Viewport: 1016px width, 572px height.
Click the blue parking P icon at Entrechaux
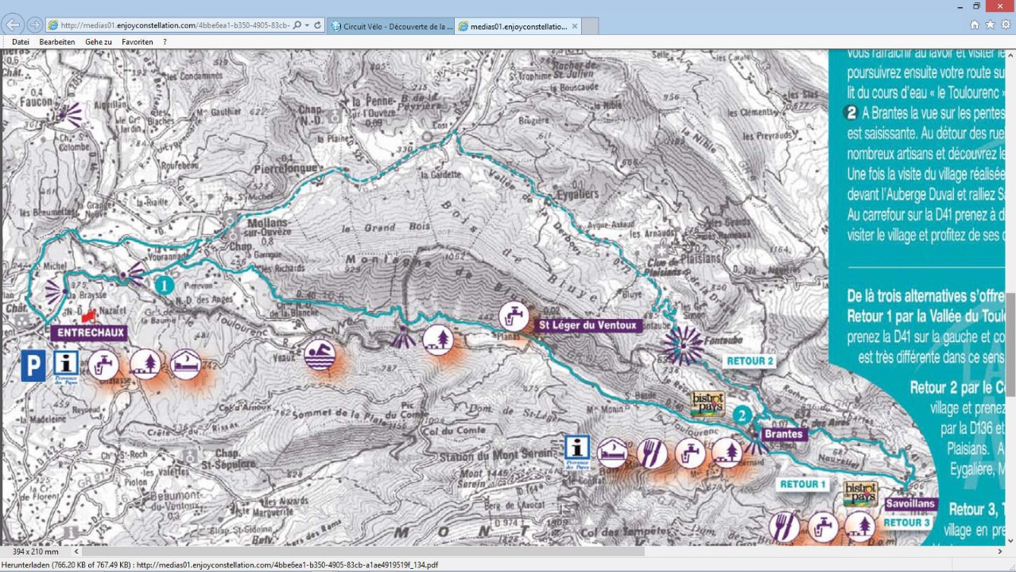[33, 366]
